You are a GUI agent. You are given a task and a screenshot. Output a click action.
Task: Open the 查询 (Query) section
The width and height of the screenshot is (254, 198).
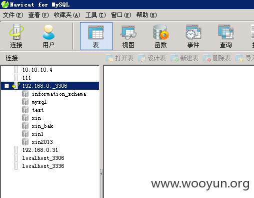225,36
